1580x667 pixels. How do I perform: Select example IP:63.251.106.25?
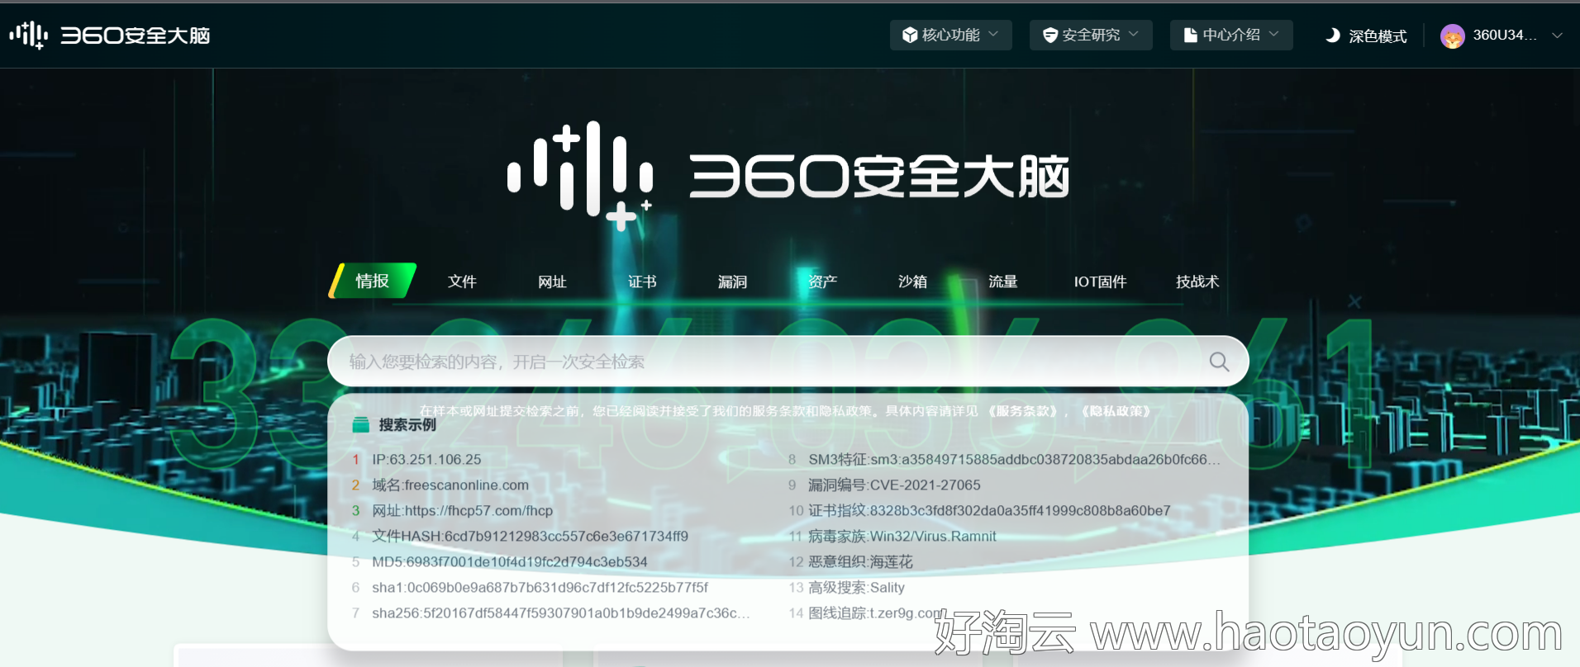[426, 459]
